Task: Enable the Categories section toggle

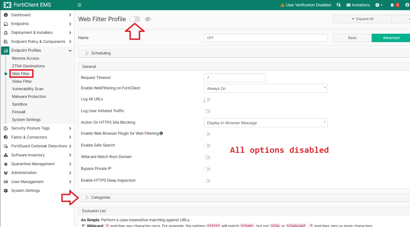Action: pos(85,198)
